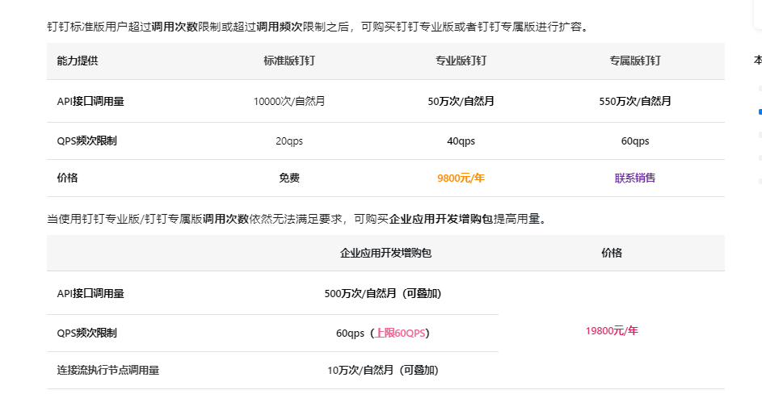Click the 20qps cell

[x=288, y=141]
